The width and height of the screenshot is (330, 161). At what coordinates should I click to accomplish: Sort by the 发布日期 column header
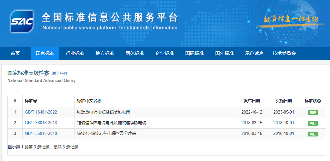tap(252, 101)
